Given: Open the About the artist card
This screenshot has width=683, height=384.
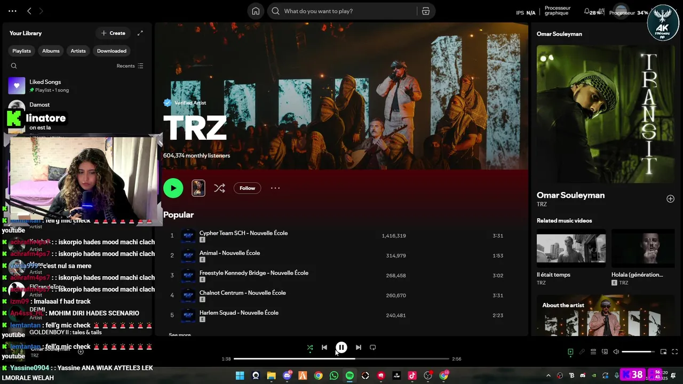Looking at the screenshot, I should coord(606,316).
